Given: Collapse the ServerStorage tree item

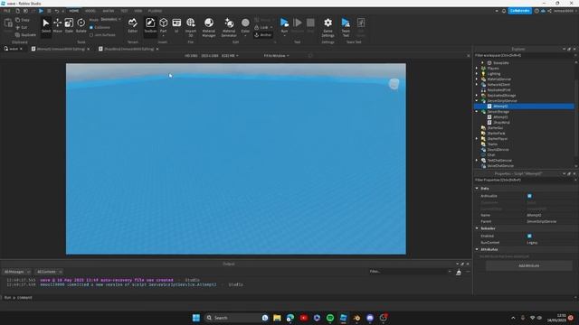Looking at the screenshot, I should 477,112.
